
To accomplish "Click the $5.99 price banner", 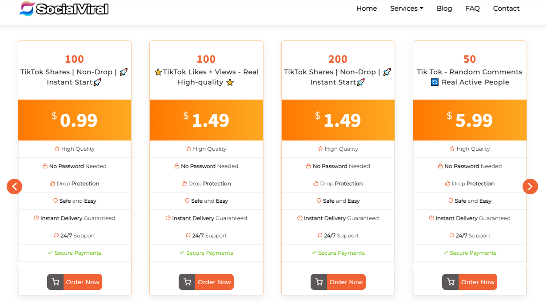I will (470, 120).
